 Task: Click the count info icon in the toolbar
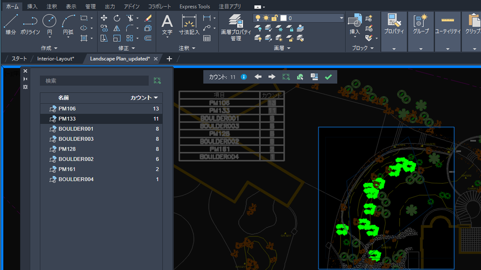[244, 77]
